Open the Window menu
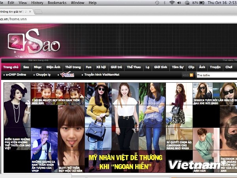The image size is (237, 178). [77, 3]
